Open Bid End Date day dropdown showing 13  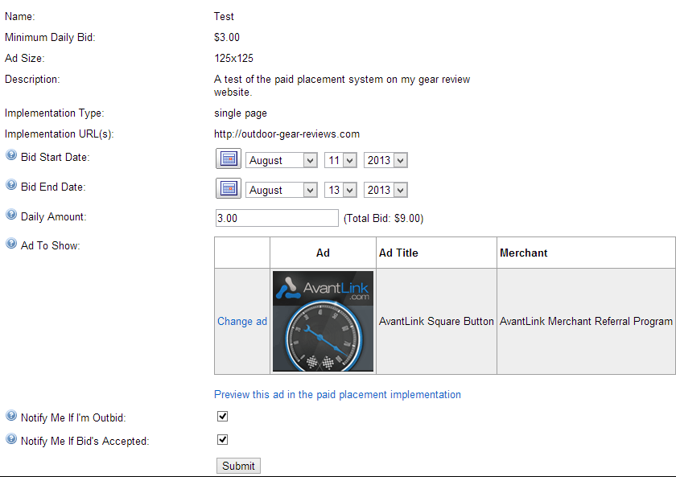340,190
